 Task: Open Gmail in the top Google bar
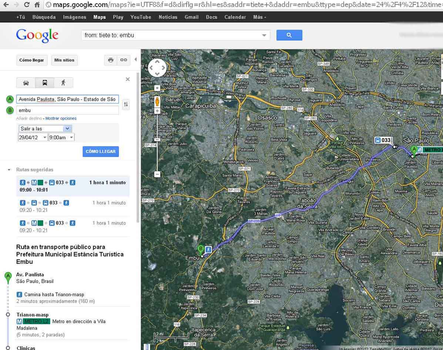point(191,17)
